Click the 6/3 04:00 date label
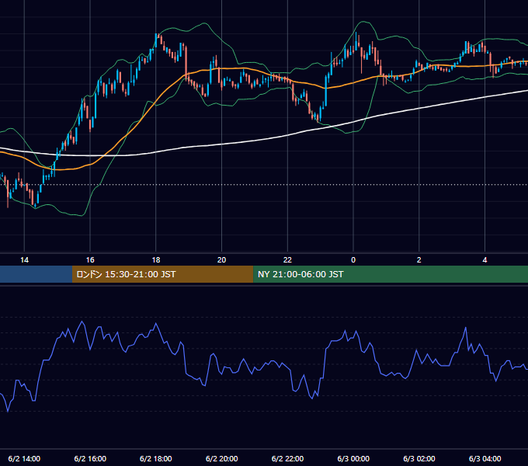 (485, 458)
